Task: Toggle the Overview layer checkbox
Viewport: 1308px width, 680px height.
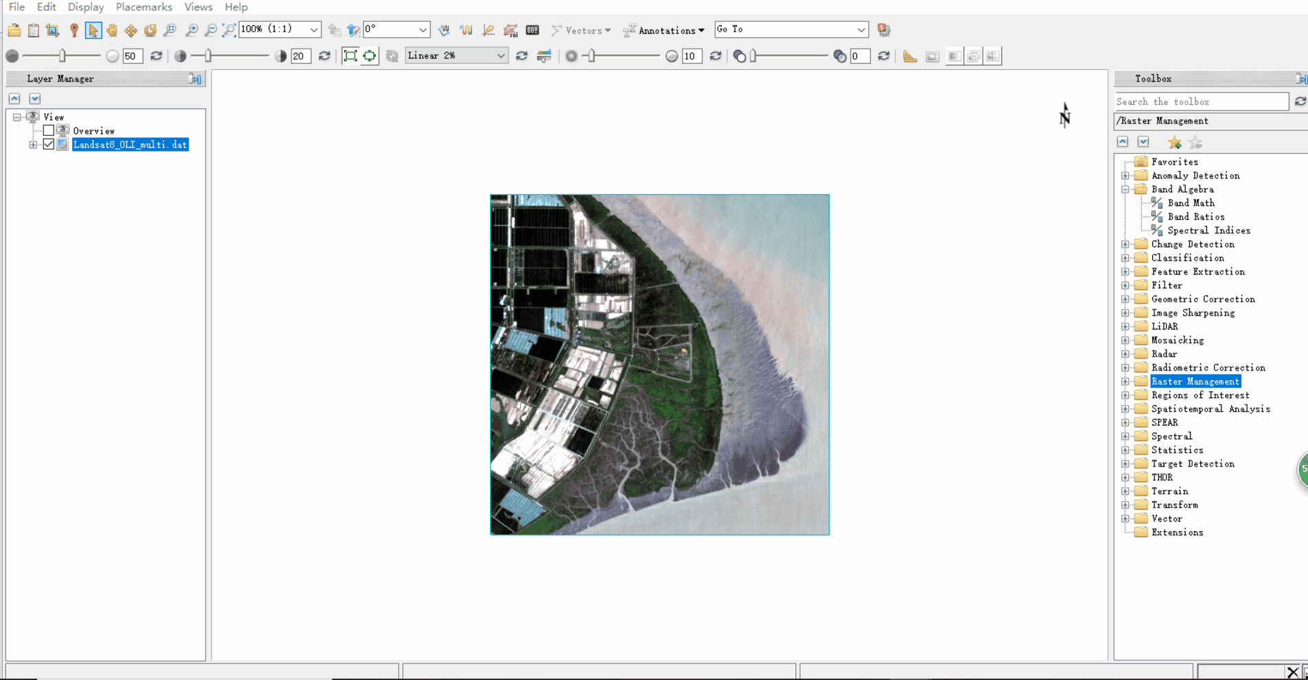Action: [x=49, y=130]
